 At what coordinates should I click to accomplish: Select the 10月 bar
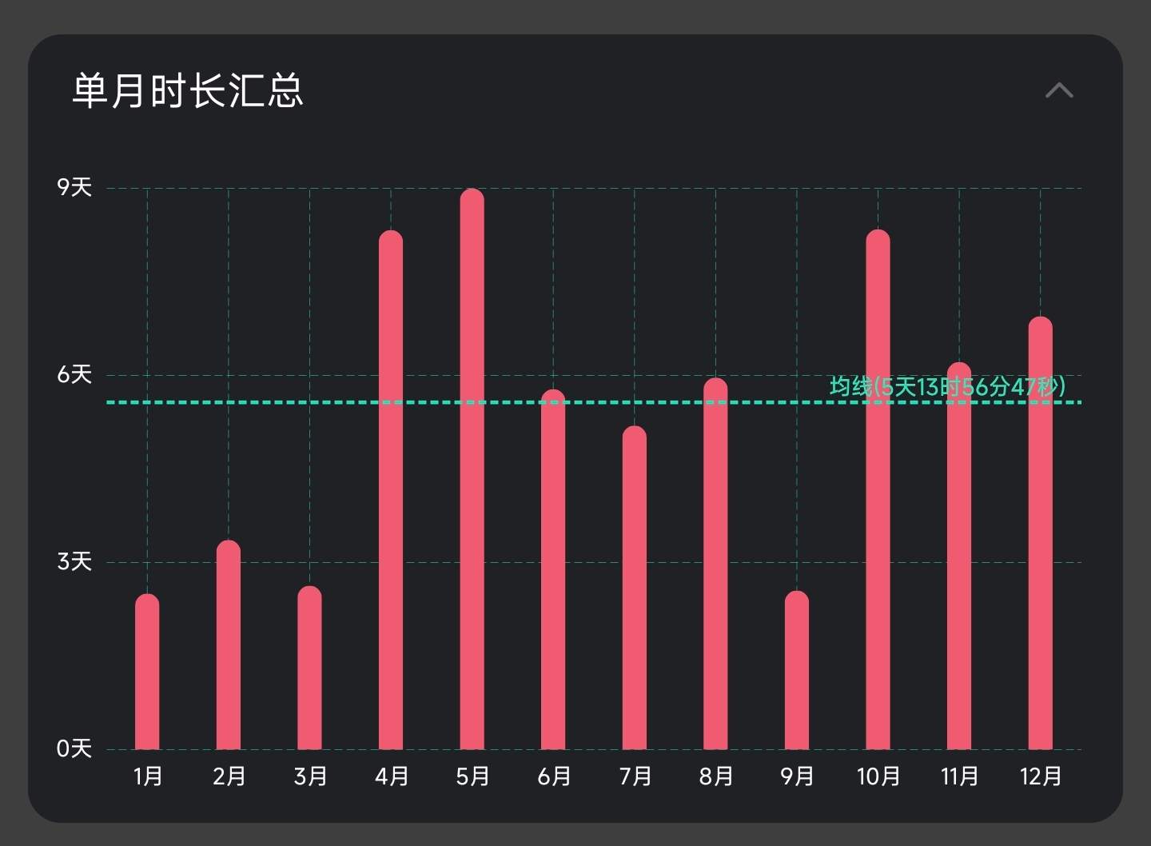coord(878,489)
